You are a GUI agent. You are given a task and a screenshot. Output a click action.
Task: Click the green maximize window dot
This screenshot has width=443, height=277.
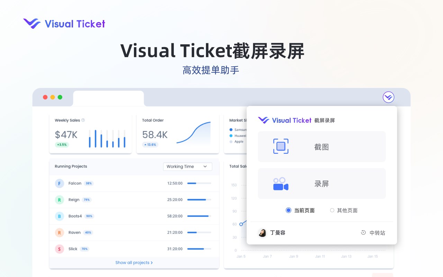(x=60, y=97)
